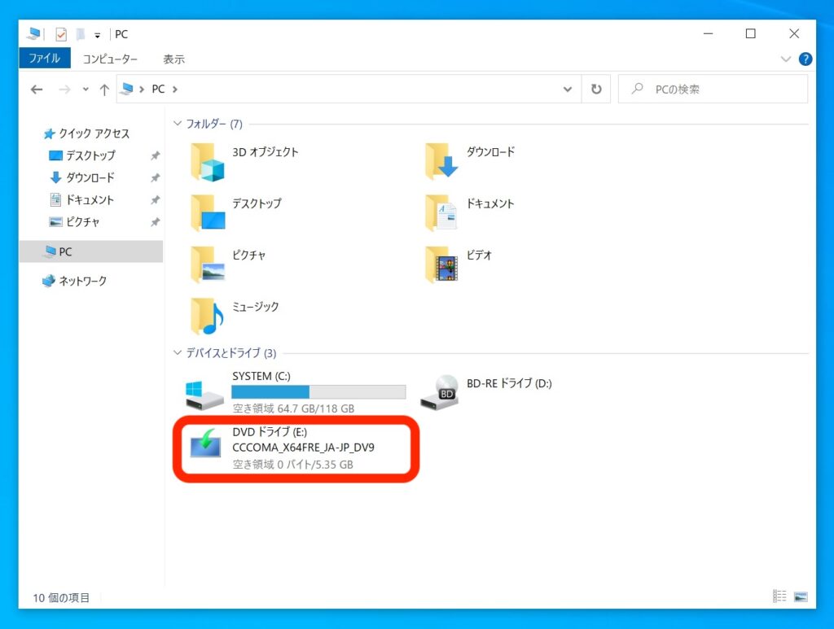Switch to large icons view in status bar
The width and height of the screenshot is (834, 629).
[801, 596]
